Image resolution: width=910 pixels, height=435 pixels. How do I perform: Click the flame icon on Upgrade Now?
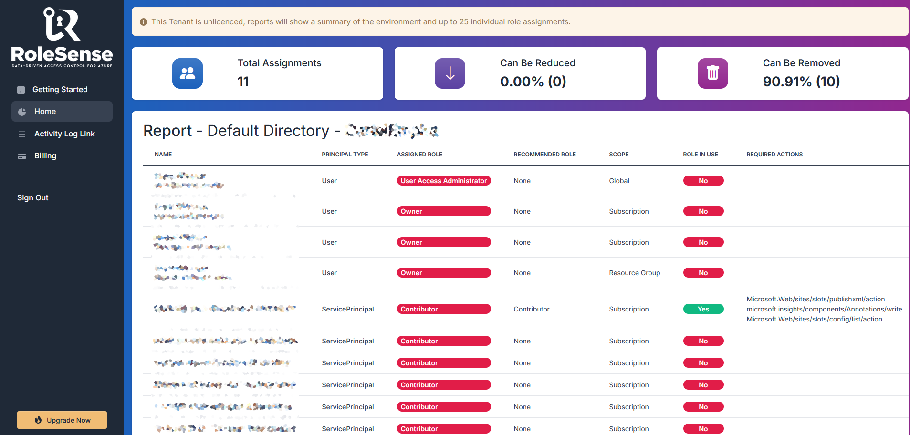[x=38, y=420]
